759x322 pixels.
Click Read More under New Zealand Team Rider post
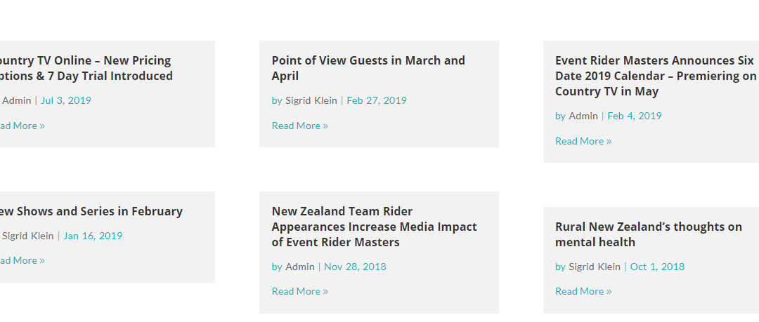300,291
